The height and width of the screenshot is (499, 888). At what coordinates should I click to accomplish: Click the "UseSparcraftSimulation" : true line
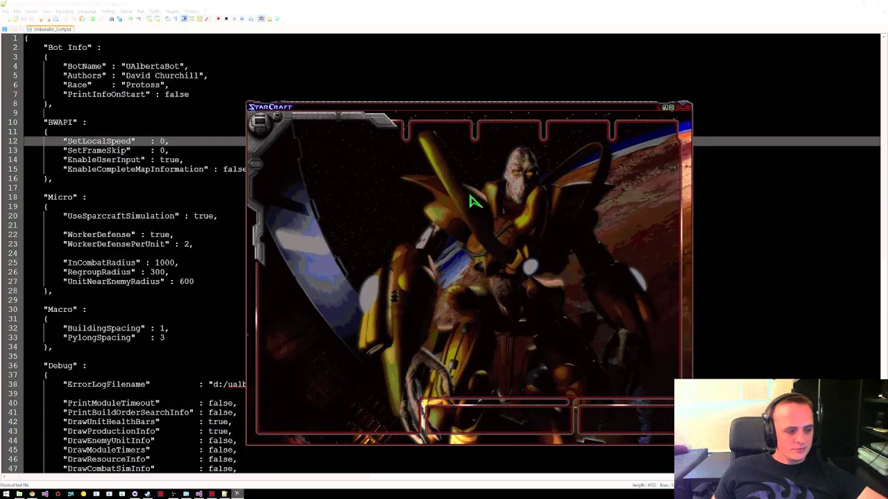point(140,216)
